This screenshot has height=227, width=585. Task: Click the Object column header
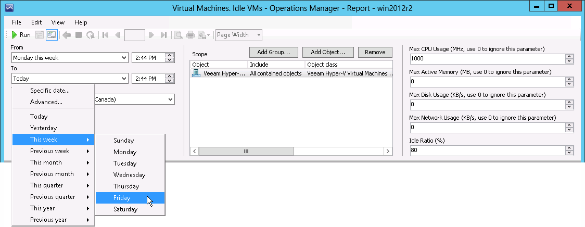[x=219, y=65]
